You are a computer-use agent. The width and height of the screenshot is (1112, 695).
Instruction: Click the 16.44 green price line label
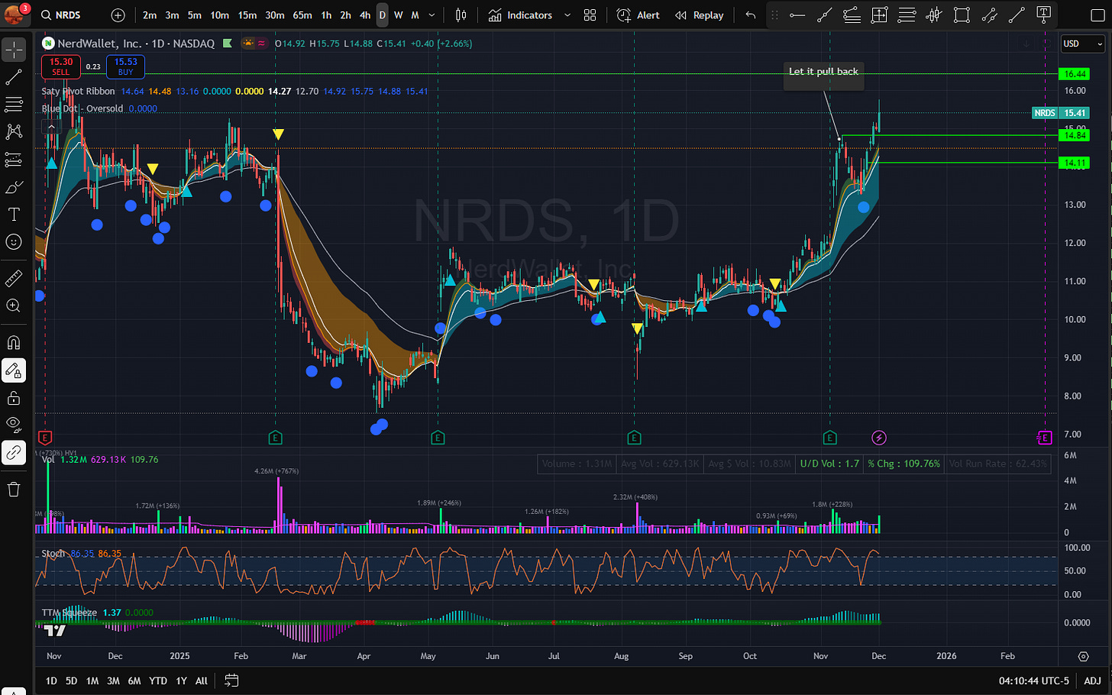tap(1075, 74)
